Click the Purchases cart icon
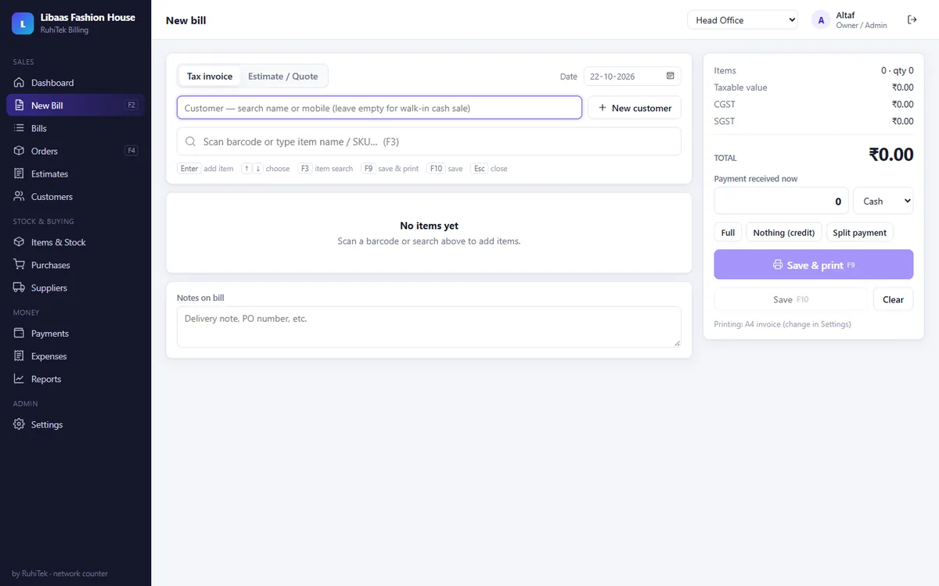 point(19,265)
